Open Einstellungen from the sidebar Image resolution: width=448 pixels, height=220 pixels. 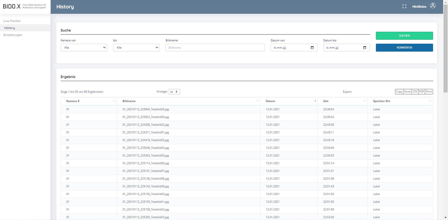(x=13, y=35)
